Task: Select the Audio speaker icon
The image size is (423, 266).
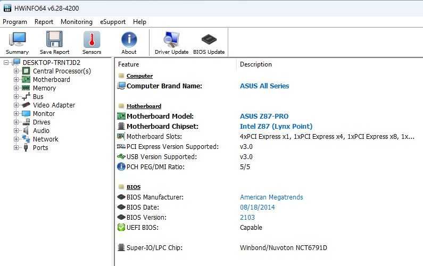Action: point(26,130)
